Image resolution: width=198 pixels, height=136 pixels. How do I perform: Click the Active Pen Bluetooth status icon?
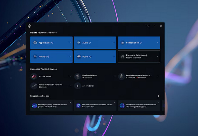point(39,87)
